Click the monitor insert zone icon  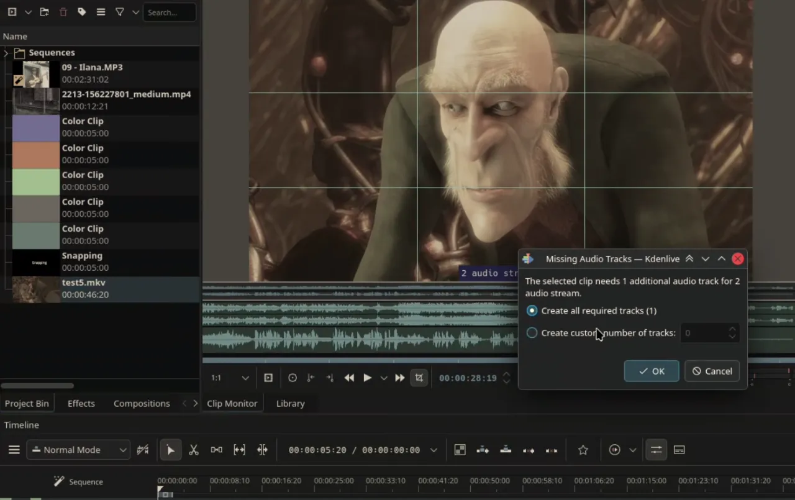[268, 378]
